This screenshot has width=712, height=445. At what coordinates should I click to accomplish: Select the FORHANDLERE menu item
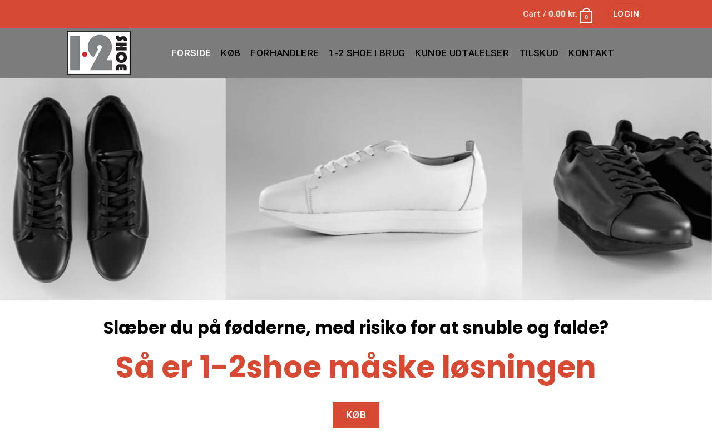[284, 53]
